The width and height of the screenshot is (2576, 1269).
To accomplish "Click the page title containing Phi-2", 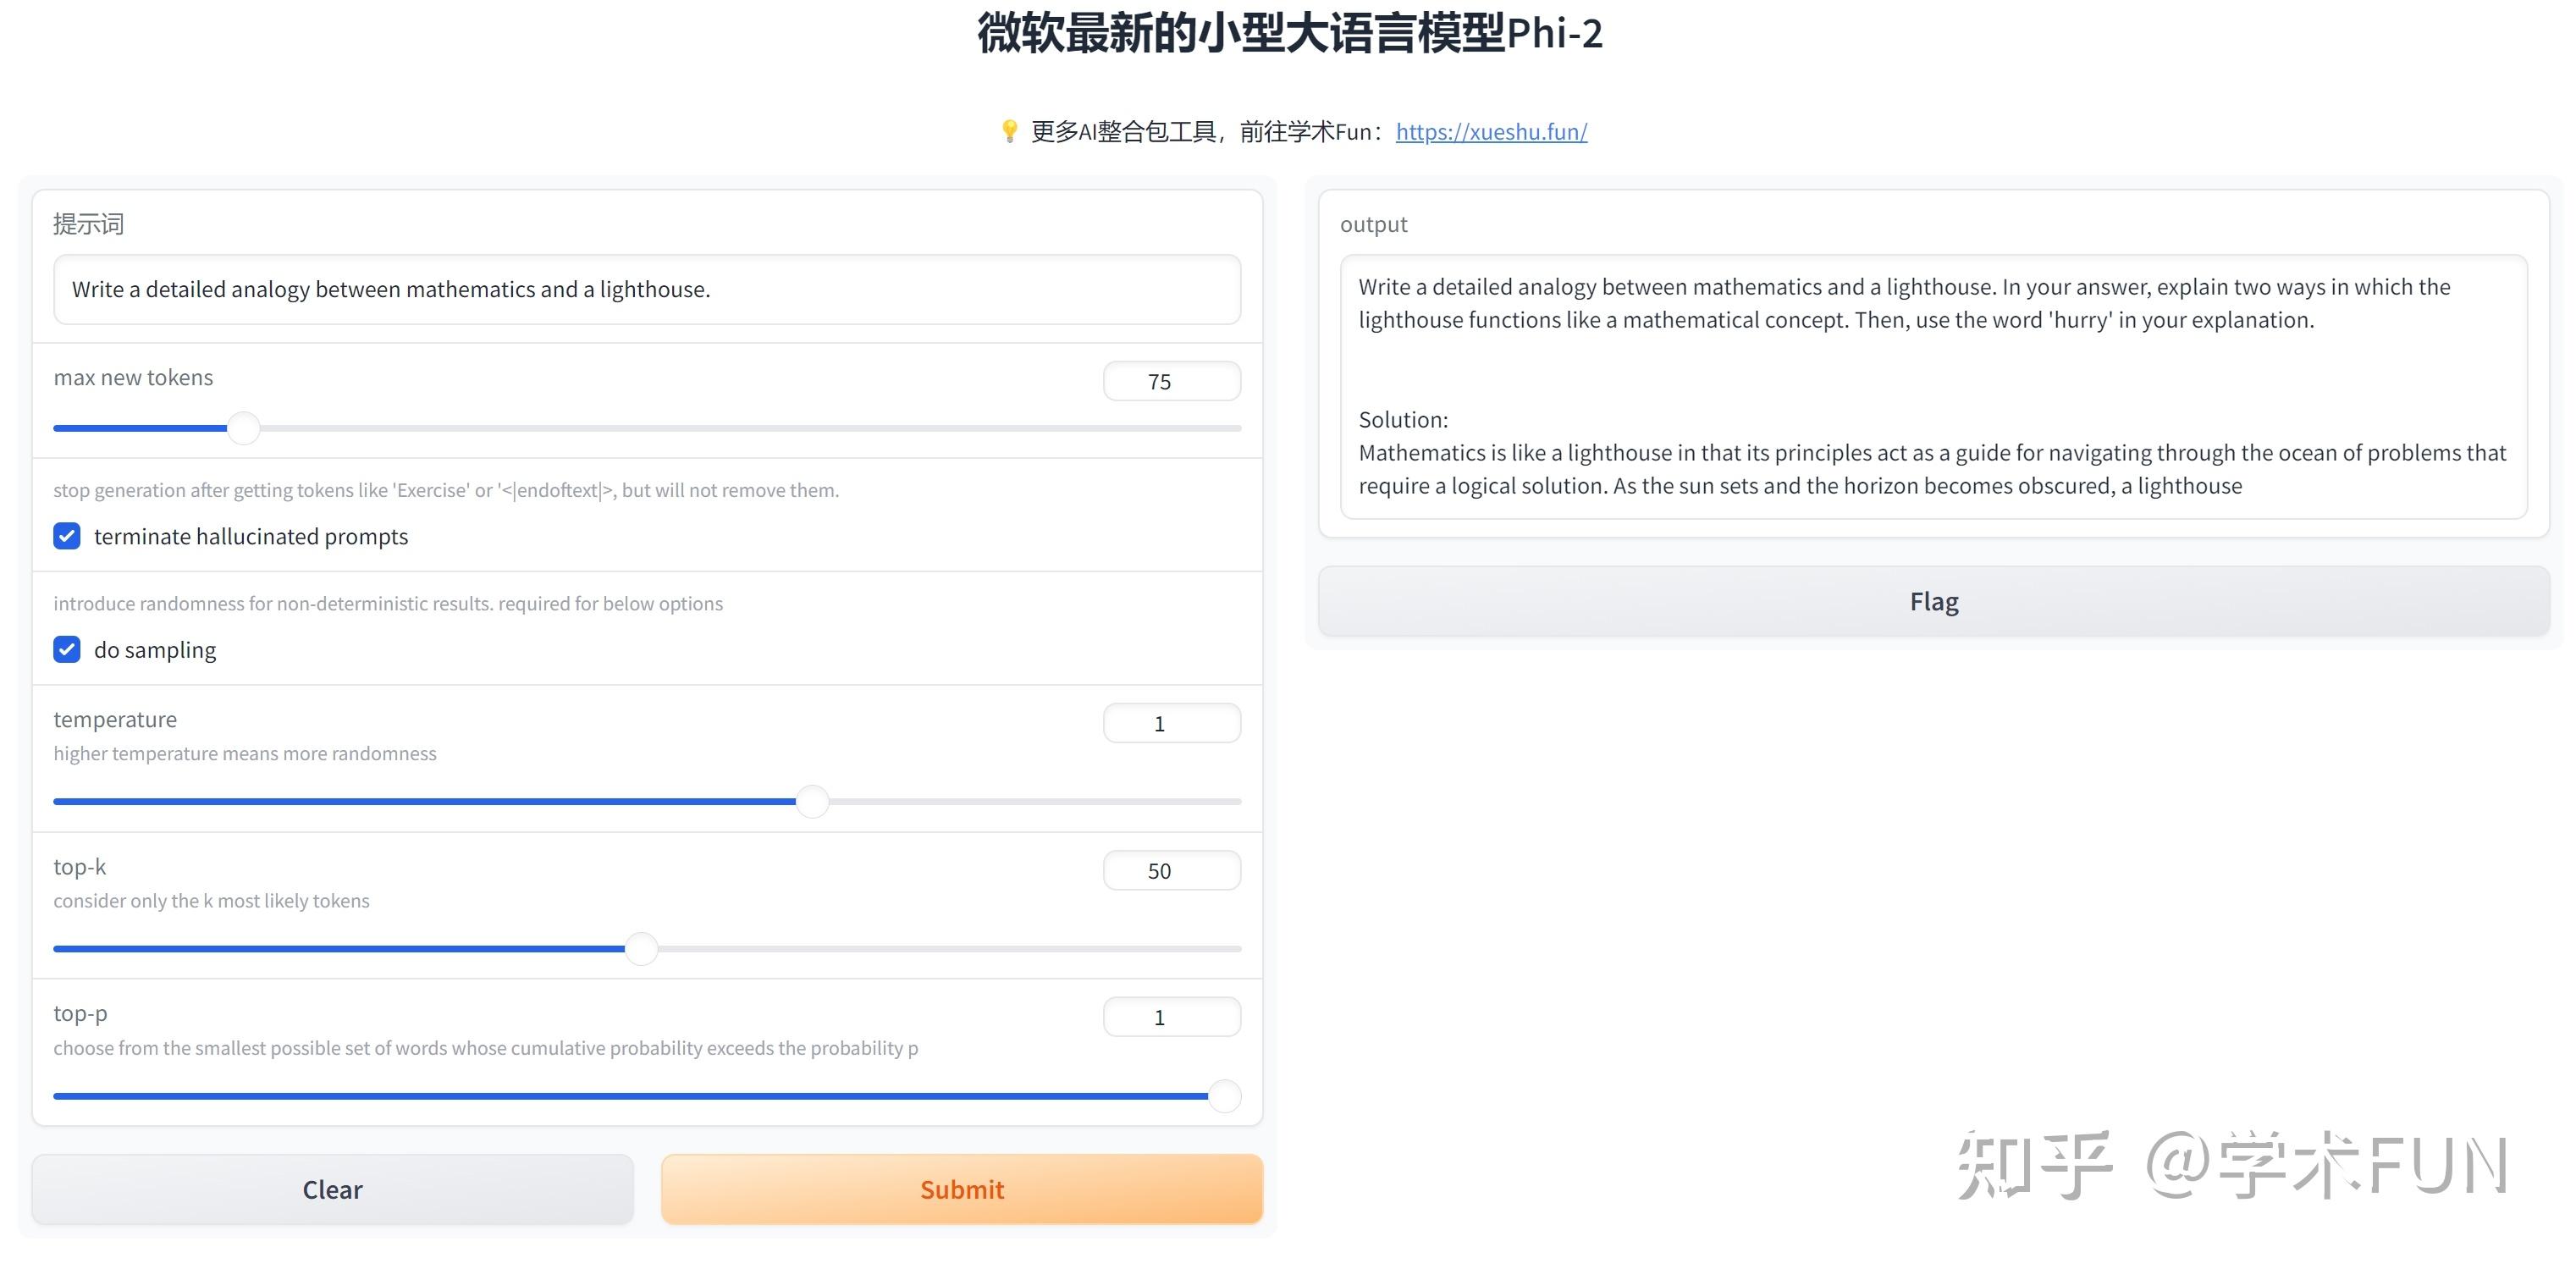I will click(1290, 33).
